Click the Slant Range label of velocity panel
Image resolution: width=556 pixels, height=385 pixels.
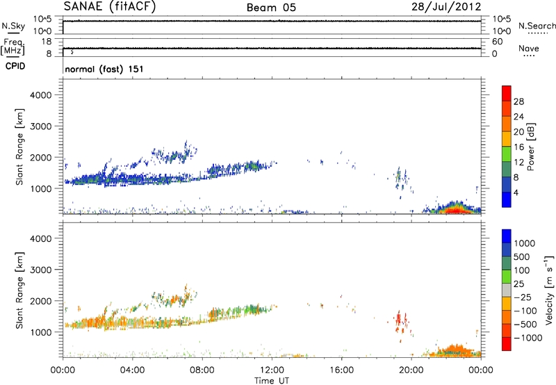[19, 290]
